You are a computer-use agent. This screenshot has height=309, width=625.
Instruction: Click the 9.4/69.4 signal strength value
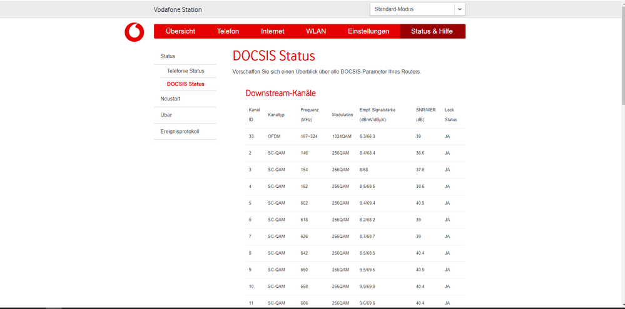point(367,204)
